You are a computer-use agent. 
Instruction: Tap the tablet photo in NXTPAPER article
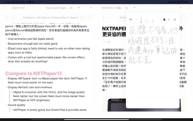(144, 105)
